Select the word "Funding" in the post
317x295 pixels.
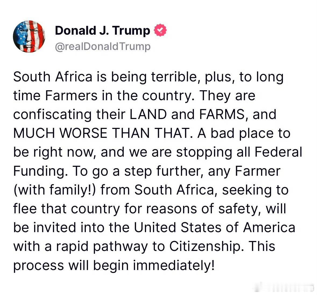tap(39, 171)
